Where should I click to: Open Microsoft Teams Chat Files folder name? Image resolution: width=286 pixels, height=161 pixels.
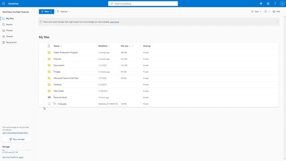click(66, 78)
